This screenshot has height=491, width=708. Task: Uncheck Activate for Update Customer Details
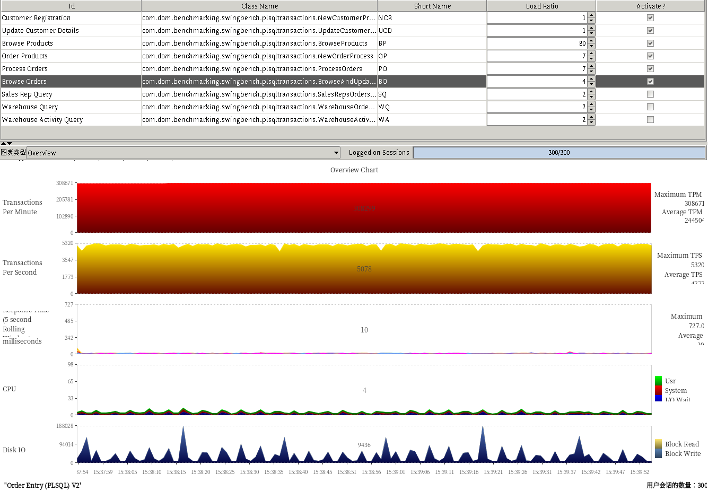[650, 30]
